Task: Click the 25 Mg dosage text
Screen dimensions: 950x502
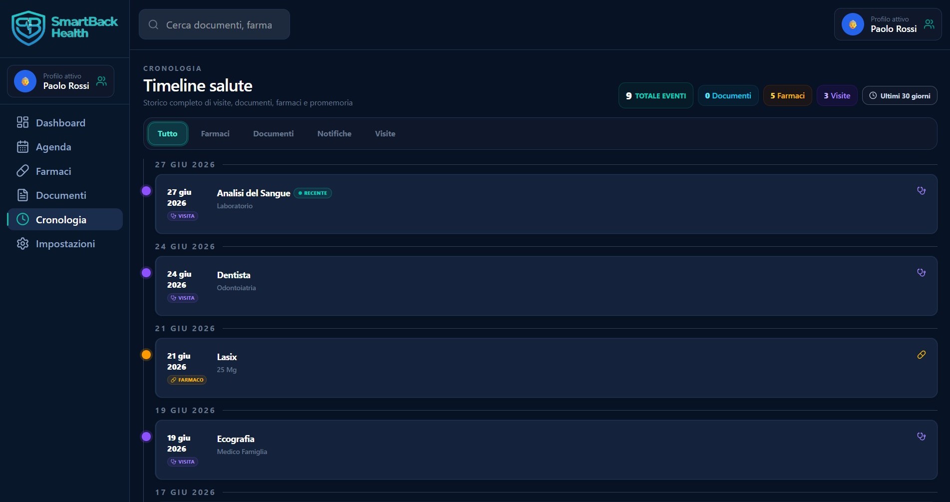Action: (x=227, y=370)
